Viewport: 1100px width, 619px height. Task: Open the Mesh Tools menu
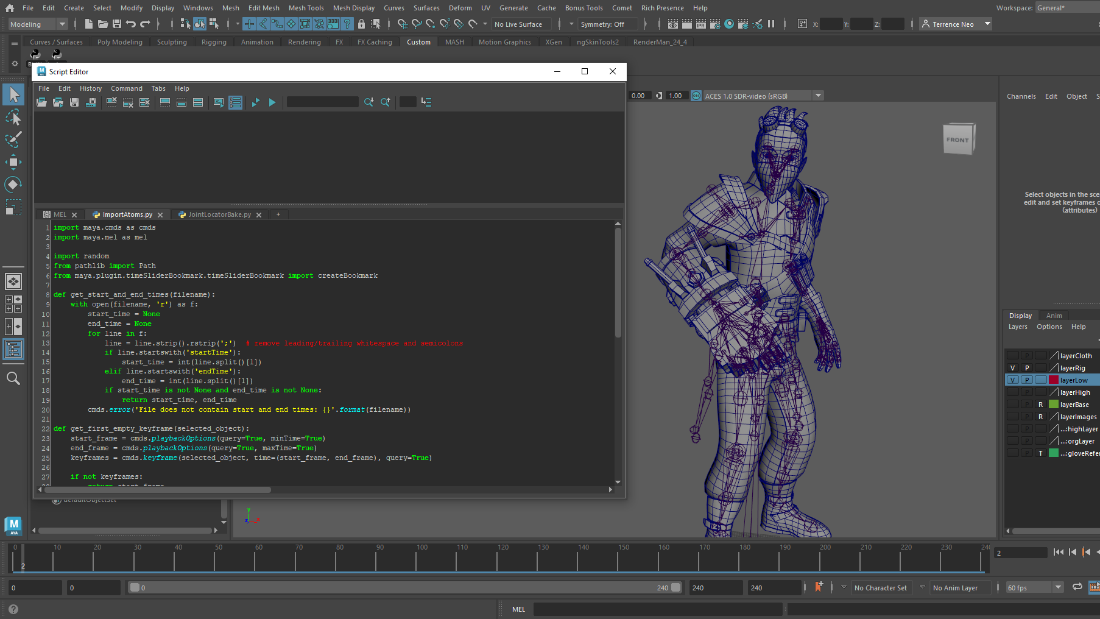306,8
